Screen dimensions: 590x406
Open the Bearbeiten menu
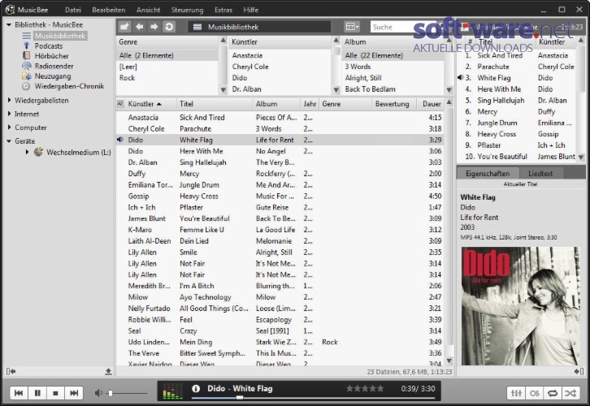pos(108,10)
